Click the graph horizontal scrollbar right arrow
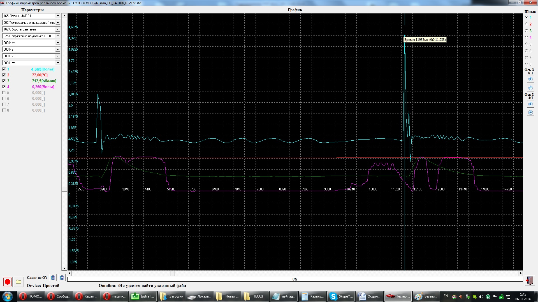This screenshot has width=538, height=302. 521,273
